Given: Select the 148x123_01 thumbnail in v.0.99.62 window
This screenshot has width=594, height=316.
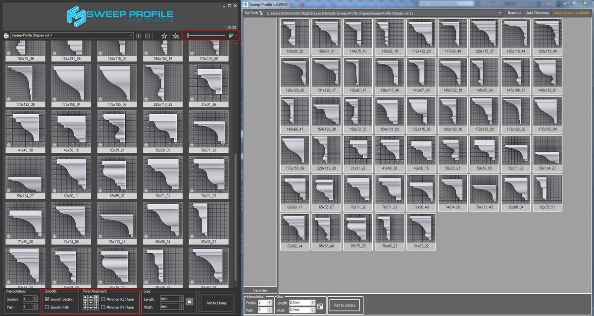Looking at the screenshot, I should pos(547,75).
